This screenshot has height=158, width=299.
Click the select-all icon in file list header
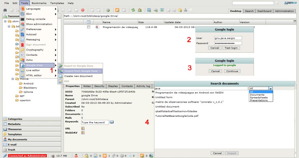click(x=89, y=22)
